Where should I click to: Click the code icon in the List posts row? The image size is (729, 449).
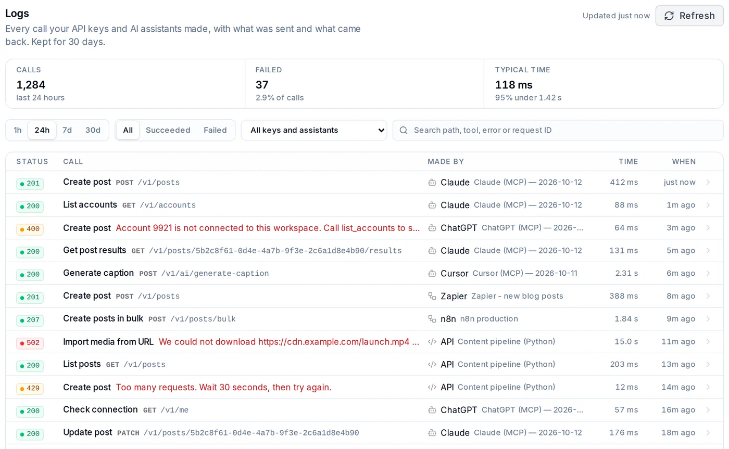432,364
